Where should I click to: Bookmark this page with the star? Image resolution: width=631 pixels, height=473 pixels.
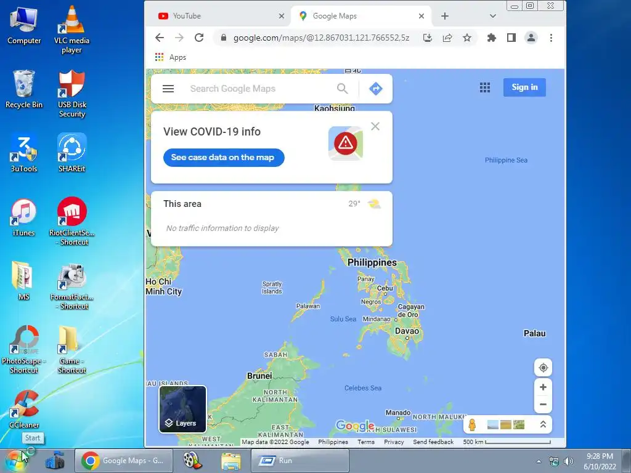click(467, 38)
